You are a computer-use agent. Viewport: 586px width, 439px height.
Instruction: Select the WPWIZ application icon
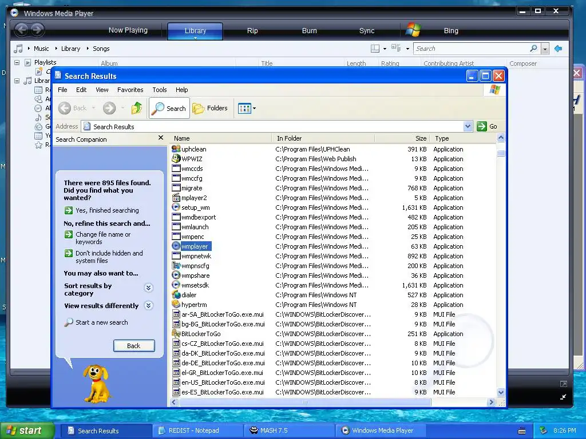(176, 158)
